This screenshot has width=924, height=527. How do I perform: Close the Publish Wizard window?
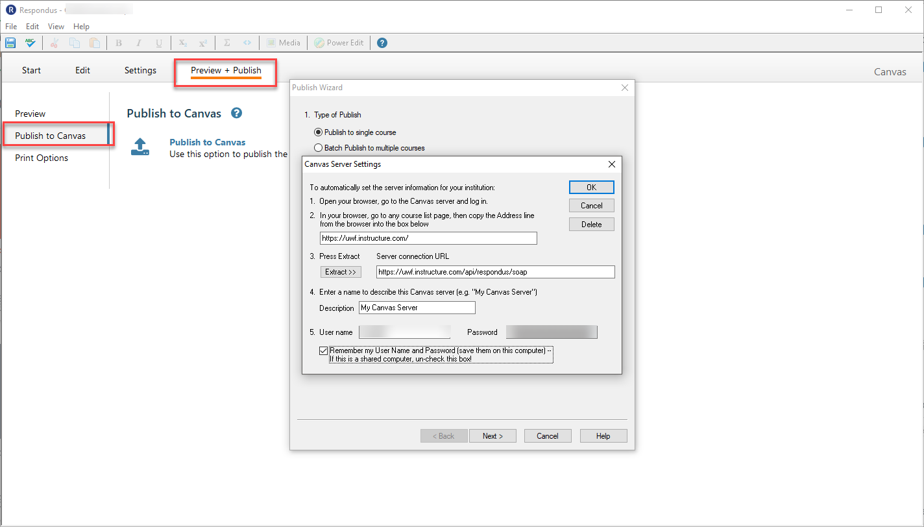click(625, 88)
